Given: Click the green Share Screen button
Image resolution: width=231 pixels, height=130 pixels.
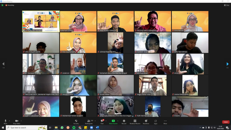Looking at the screenshot, I should (113, 122).
